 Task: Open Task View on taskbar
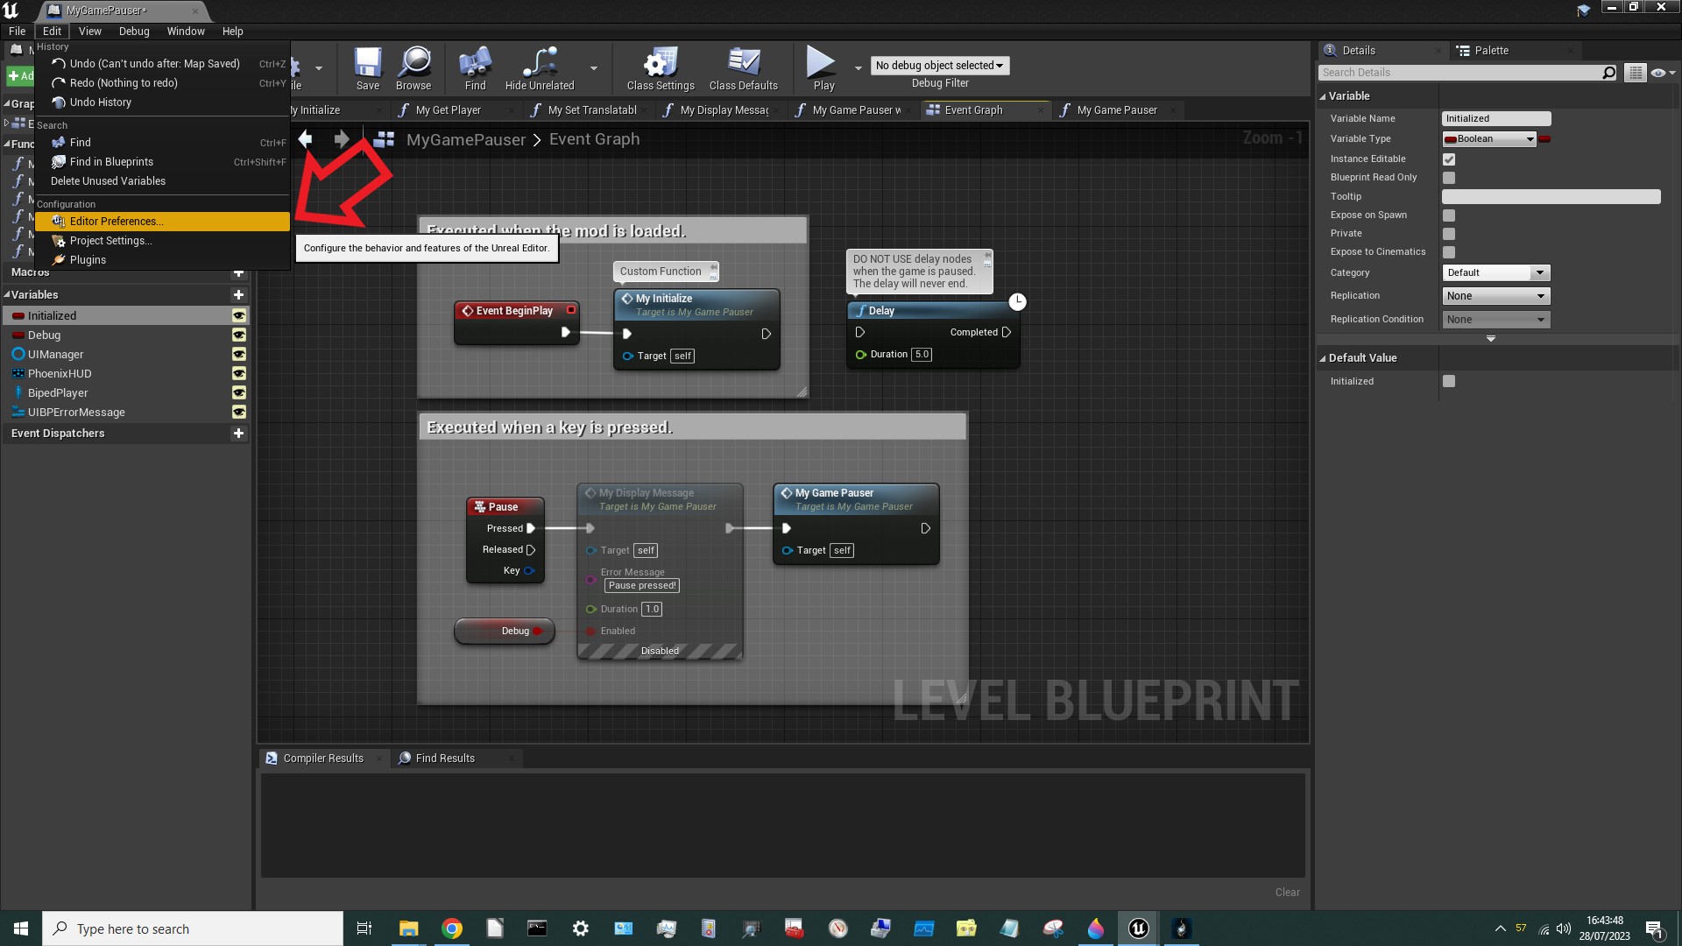click(x=364, y=928)
